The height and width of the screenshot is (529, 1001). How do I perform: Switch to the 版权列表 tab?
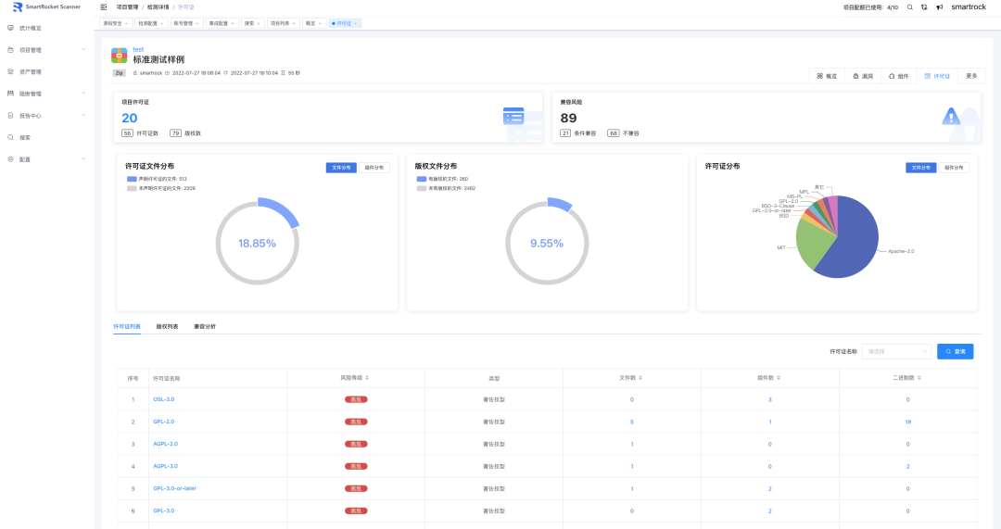[x=167, y=326]
